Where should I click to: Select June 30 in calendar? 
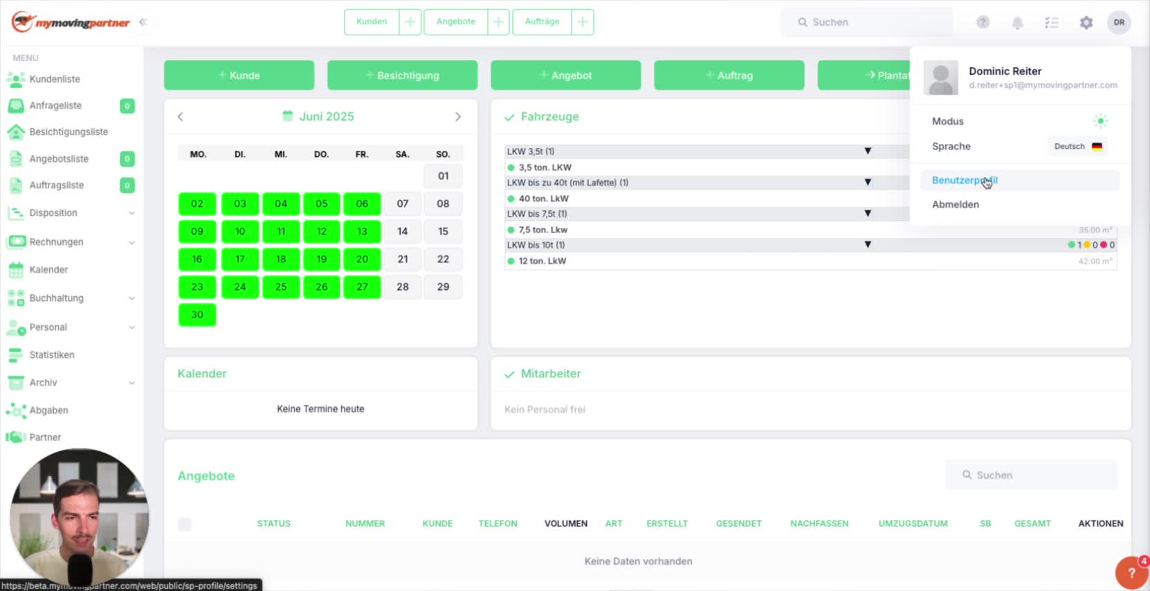(197, 315)
